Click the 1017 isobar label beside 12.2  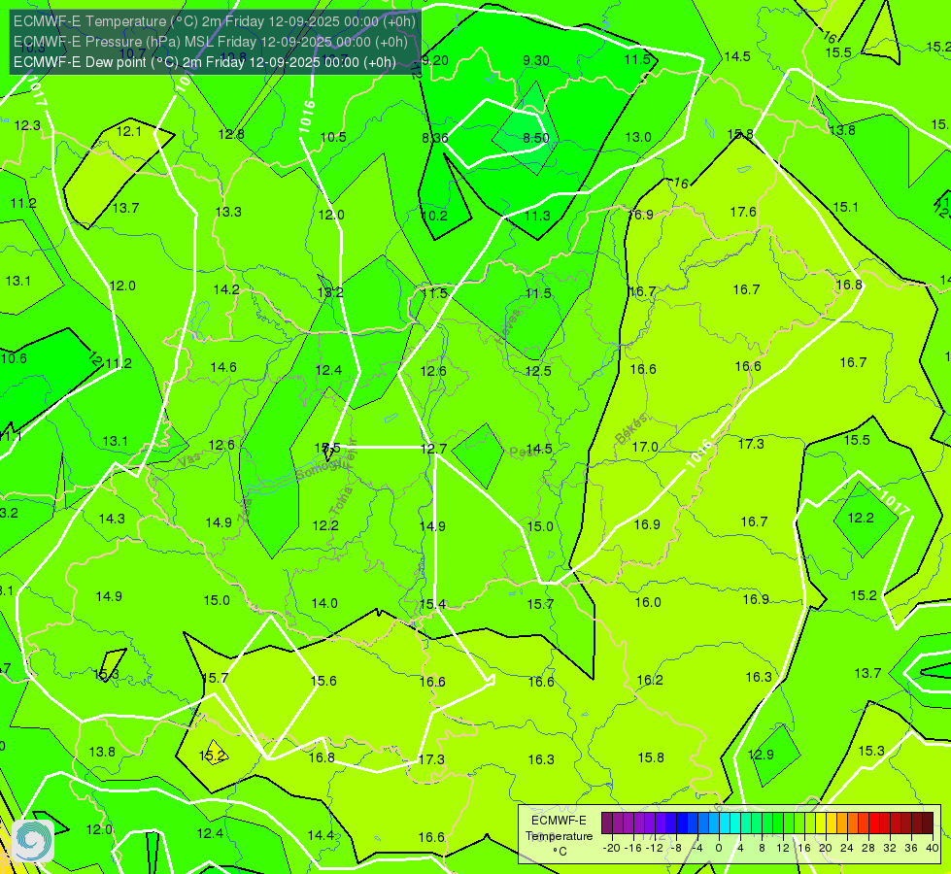coord(894,503)
